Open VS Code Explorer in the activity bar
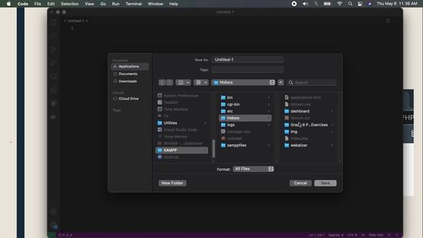The height and width of the screenshot is (238, 423). point(54,22)
